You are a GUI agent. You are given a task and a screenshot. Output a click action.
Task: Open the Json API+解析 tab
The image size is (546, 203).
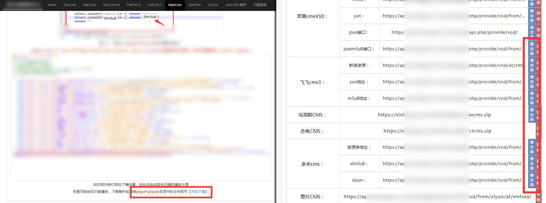236,5
